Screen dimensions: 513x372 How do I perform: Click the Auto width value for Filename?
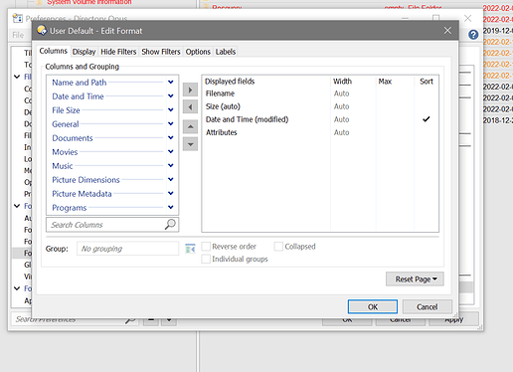[341, 93]
